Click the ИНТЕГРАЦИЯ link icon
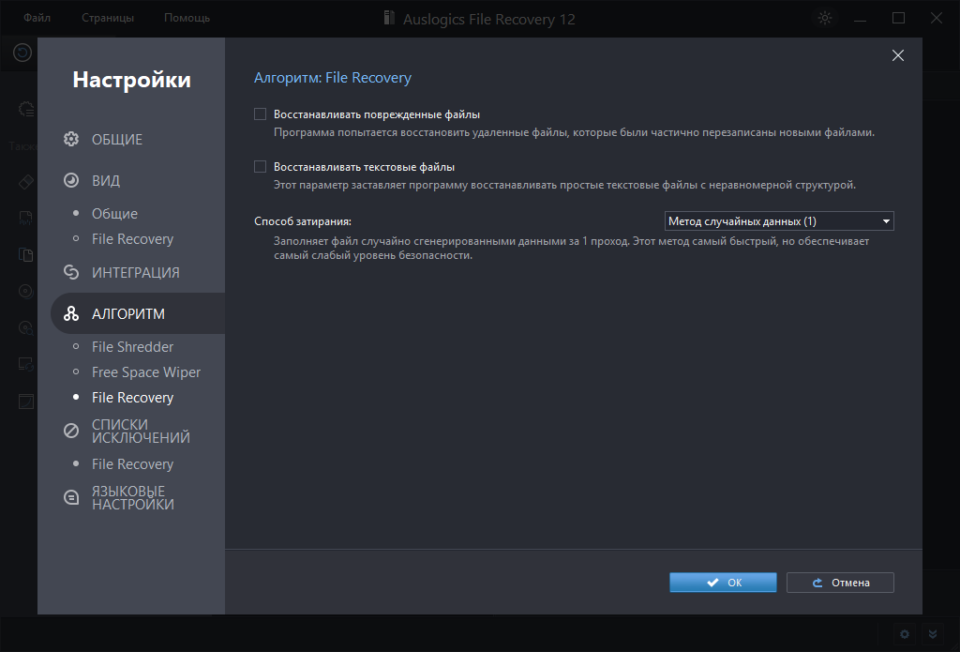Viewport: 960px width, 652px height. [71, 273]
